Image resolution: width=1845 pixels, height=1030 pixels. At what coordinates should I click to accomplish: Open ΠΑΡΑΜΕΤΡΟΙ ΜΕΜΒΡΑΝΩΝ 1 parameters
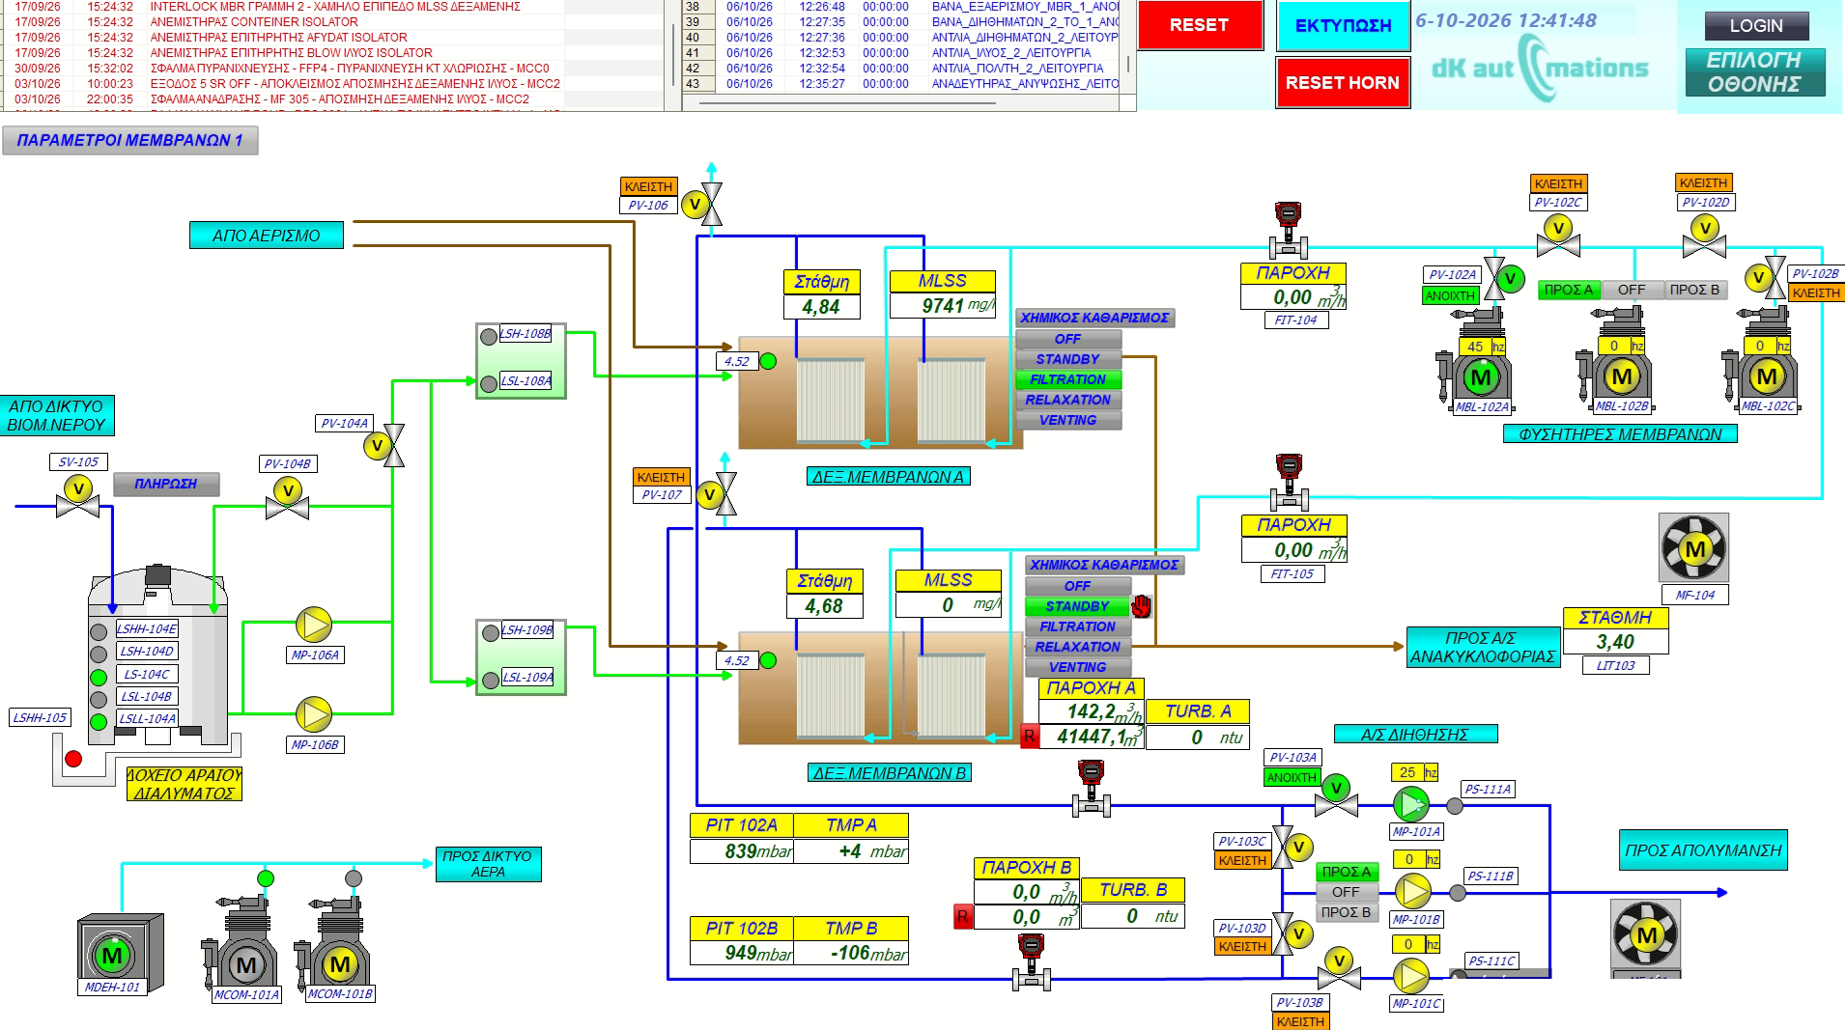[130, 140]
